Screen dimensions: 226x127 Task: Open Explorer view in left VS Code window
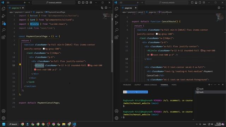(4, 8)
